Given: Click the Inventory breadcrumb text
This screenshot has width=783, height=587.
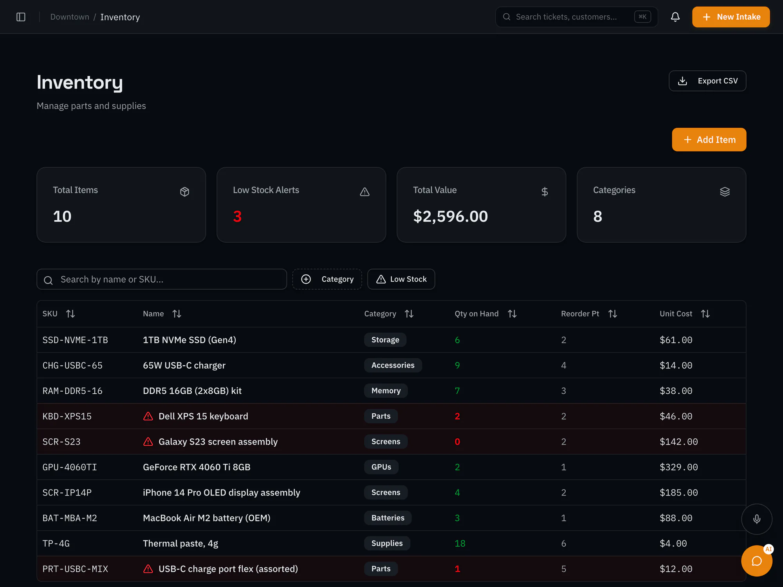Looking at the screenshot, I should point(120,17).
